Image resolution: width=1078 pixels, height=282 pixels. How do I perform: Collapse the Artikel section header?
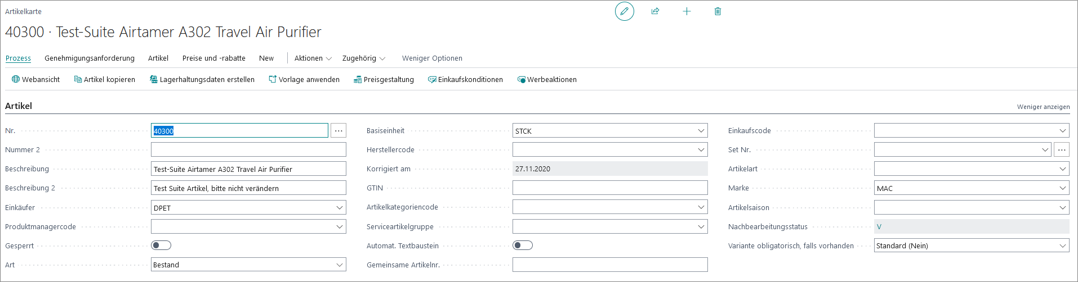(19, 106)
